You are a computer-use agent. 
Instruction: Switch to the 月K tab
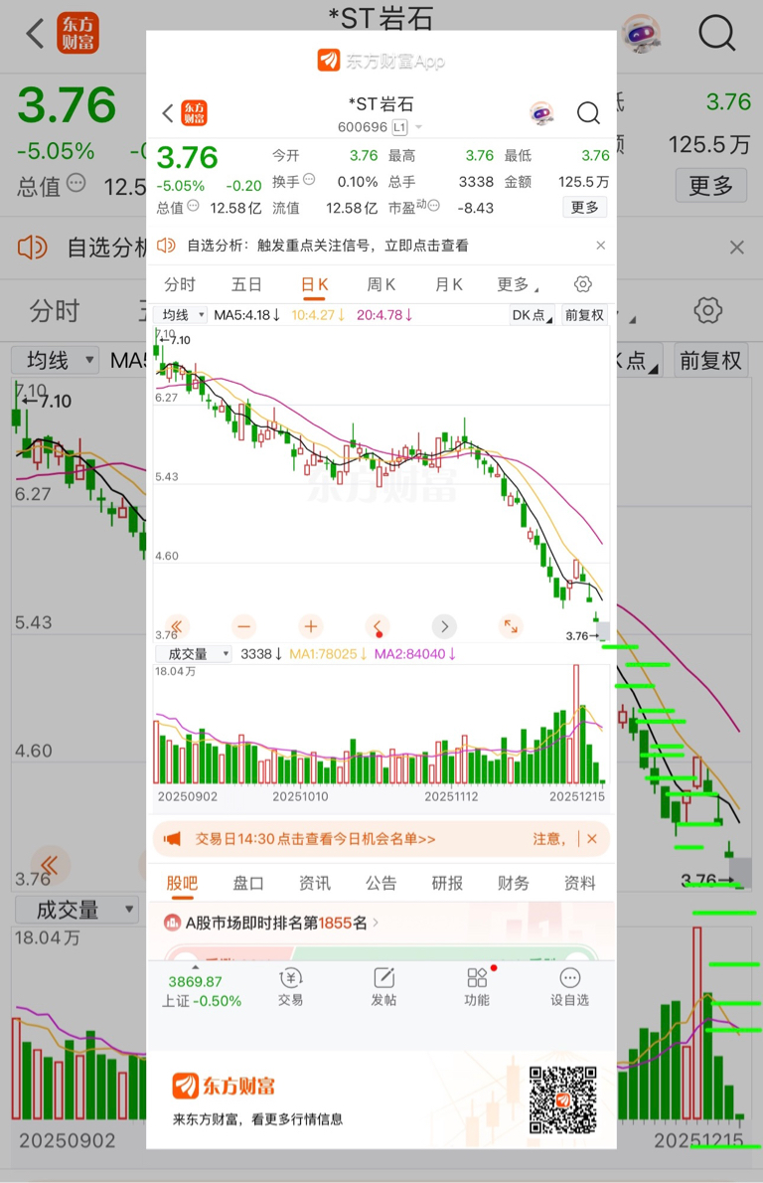pos(449,284)
